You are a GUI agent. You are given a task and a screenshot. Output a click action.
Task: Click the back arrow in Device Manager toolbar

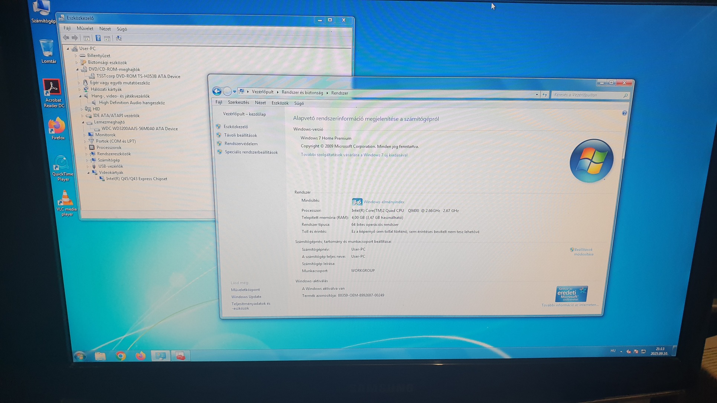pyautogui.click(x=66, y=38)
